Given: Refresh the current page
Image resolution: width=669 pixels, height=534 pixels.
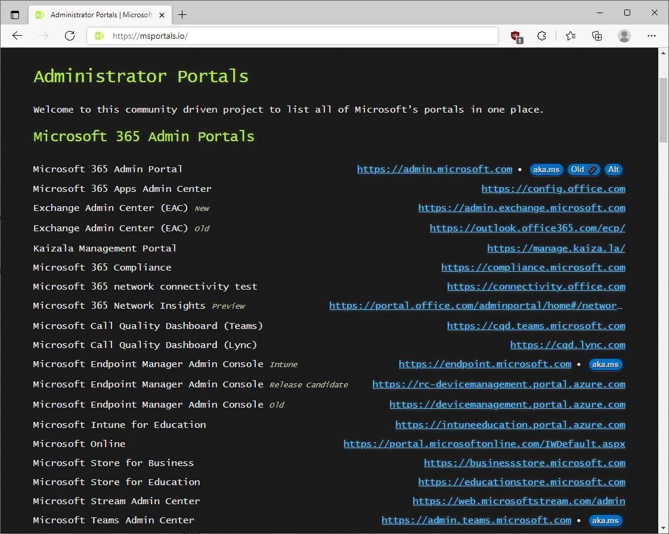Looking at the screenshot, I should (x=70, y=36).
